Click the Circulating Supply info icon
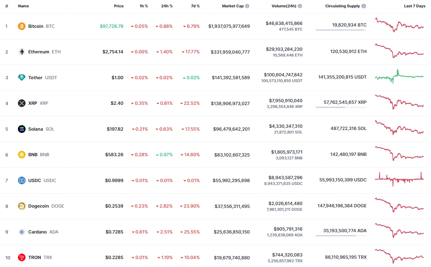The height and width of the screenshot is (267, 431). pyautogui.click(x=364, y=6)
